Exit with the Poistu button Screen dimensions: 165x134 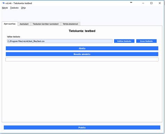(x=82, y=127)
